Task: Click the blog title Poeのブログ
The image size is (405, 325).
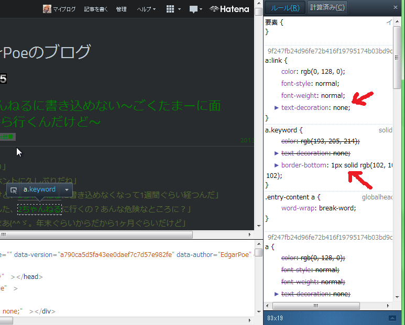Action: 47,52
